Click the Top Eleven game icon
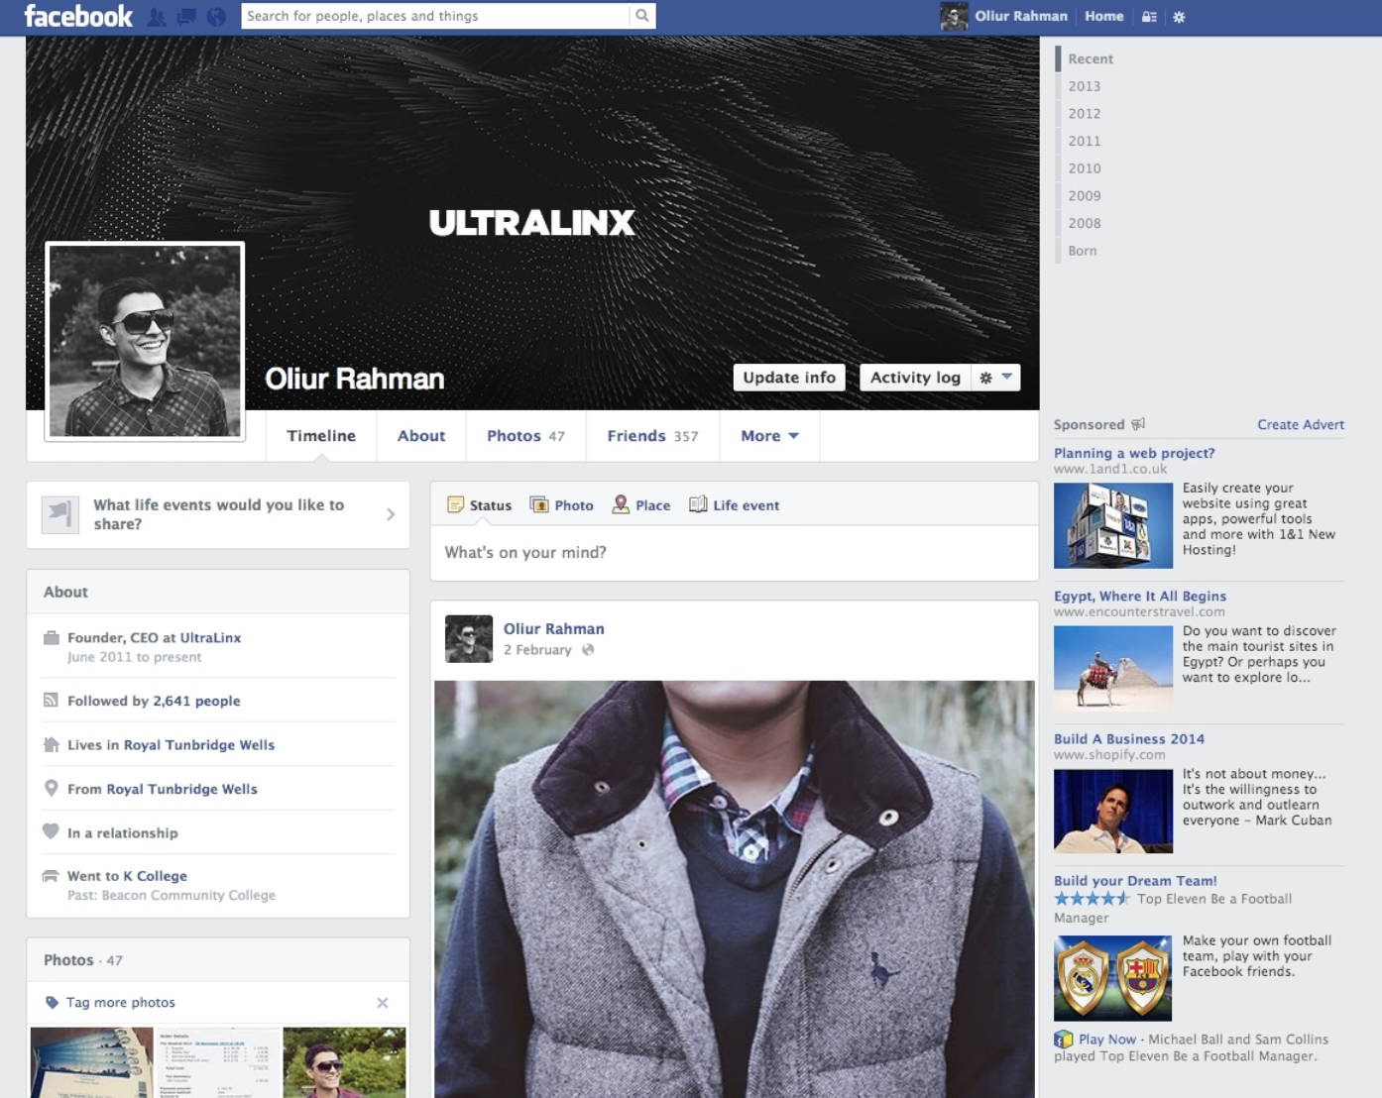This screenshot has height=1098, width=1382. [1064, 1040]
